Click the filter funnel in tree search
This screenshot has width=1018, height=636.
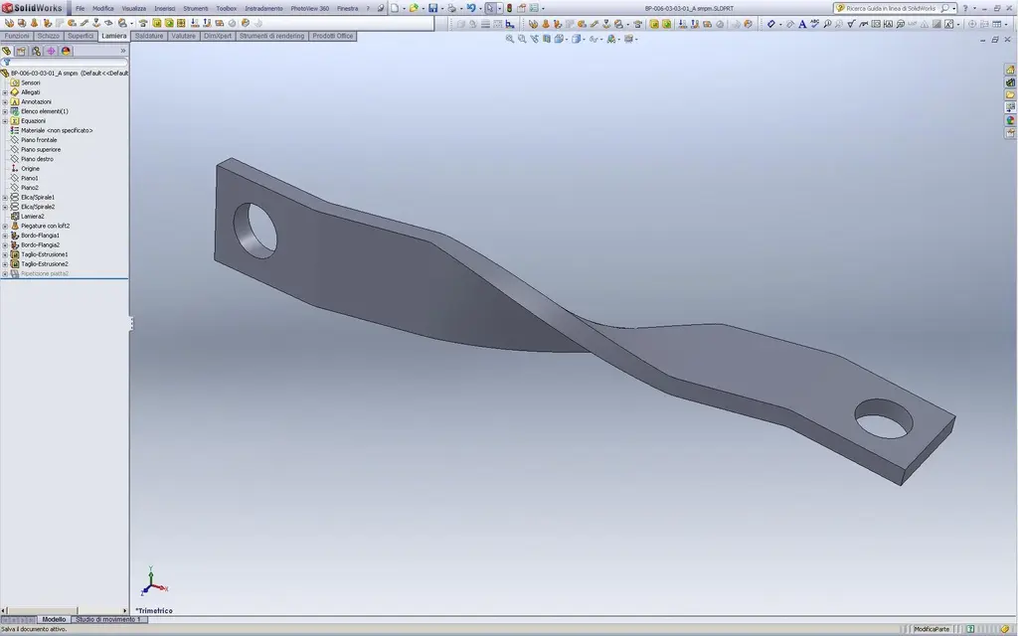7,63
